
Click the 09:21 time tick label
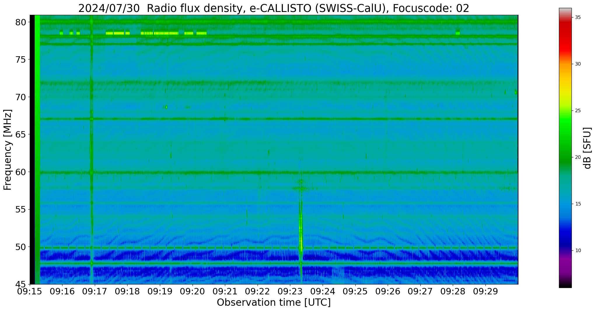[x=225, y=291]
